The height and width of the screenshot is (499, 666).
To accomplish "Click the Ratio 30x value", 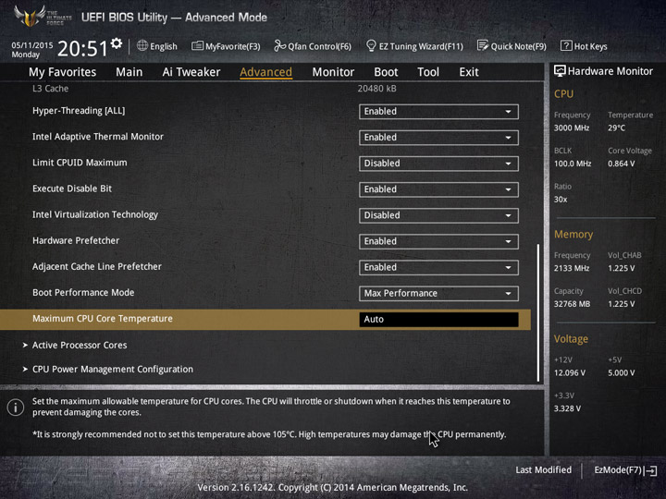I will pyautogui.click(x=561, y=200).
